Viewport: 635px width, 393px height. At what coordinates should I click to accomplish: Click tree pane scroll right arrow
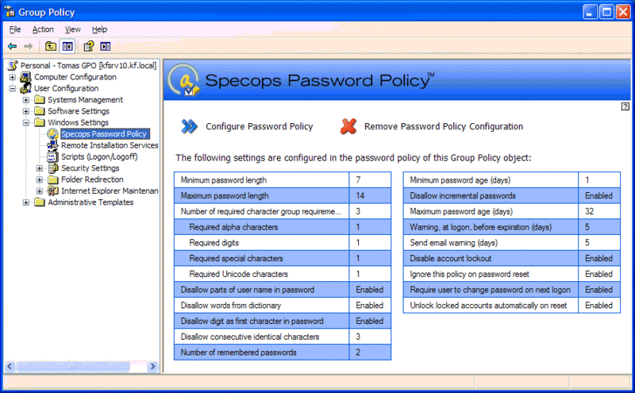click(x=152, y=366)
